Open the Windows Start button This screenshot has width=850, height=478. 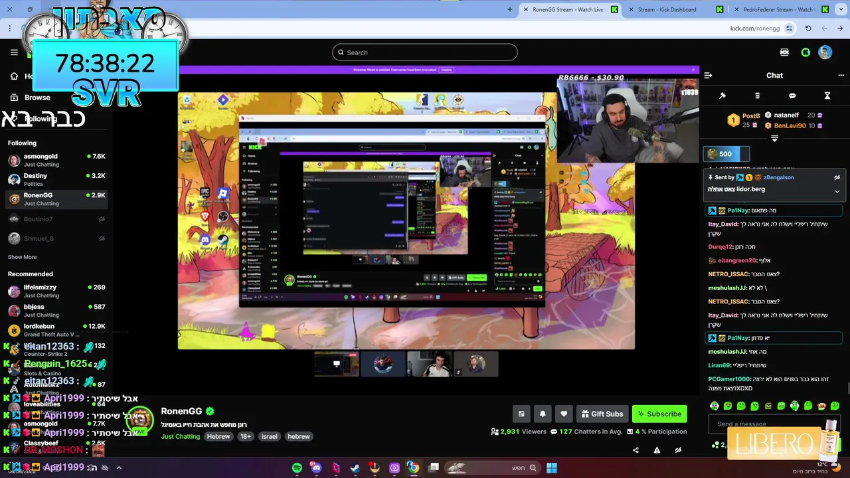pos(552,468)
